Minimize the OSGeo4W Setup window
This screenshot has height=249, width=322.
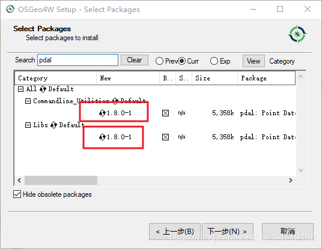(x=253, y=9)
